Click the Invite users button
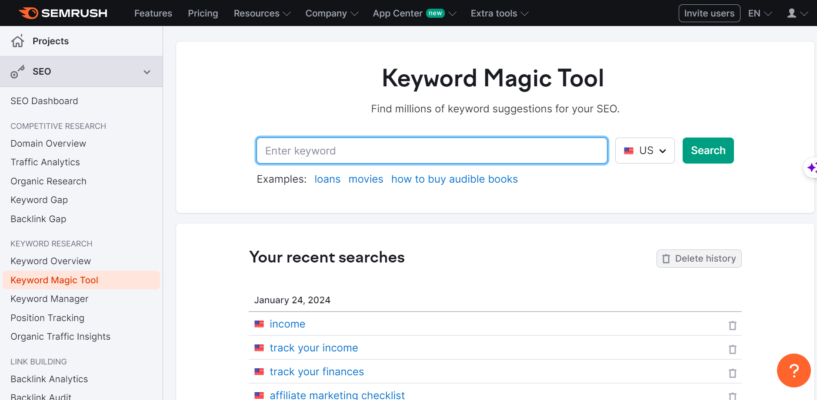The image size is (817, 400). click(x=709, y=13)
